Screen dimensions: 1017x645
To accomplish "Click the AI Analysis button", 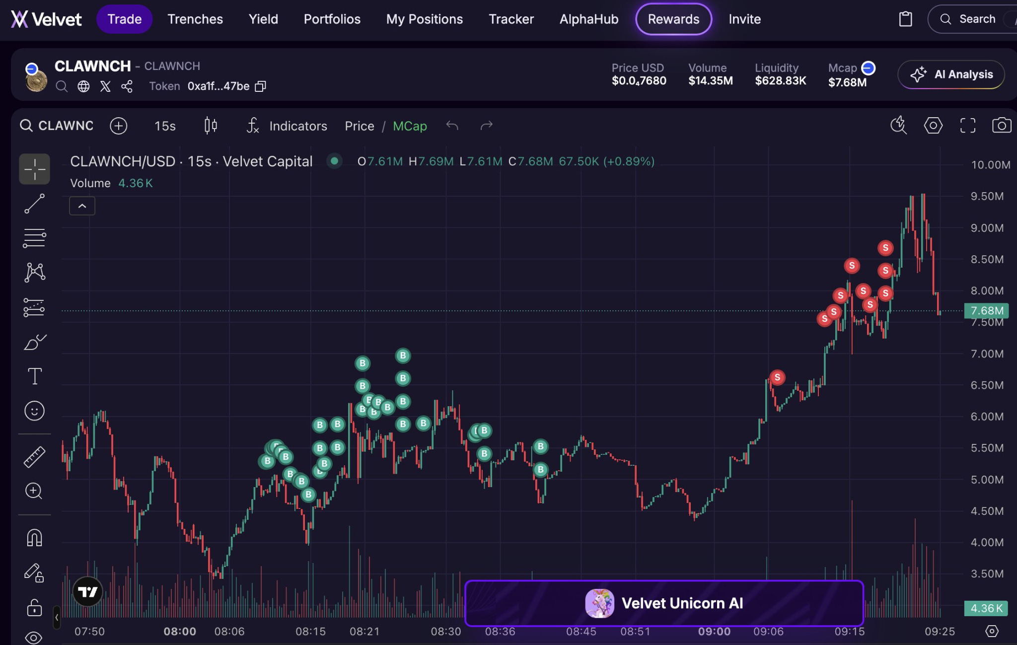I will (x=951, y=74).
